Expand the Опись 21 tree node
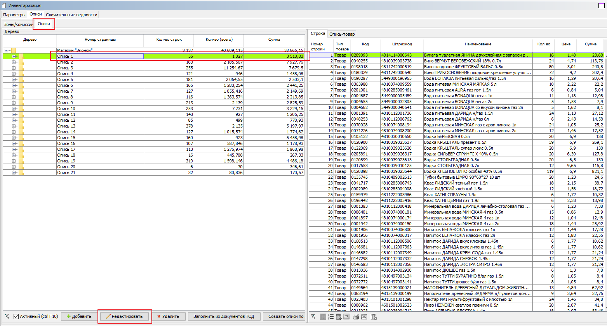The width and height of the screenshot is (607, 326). coord(14,172)
